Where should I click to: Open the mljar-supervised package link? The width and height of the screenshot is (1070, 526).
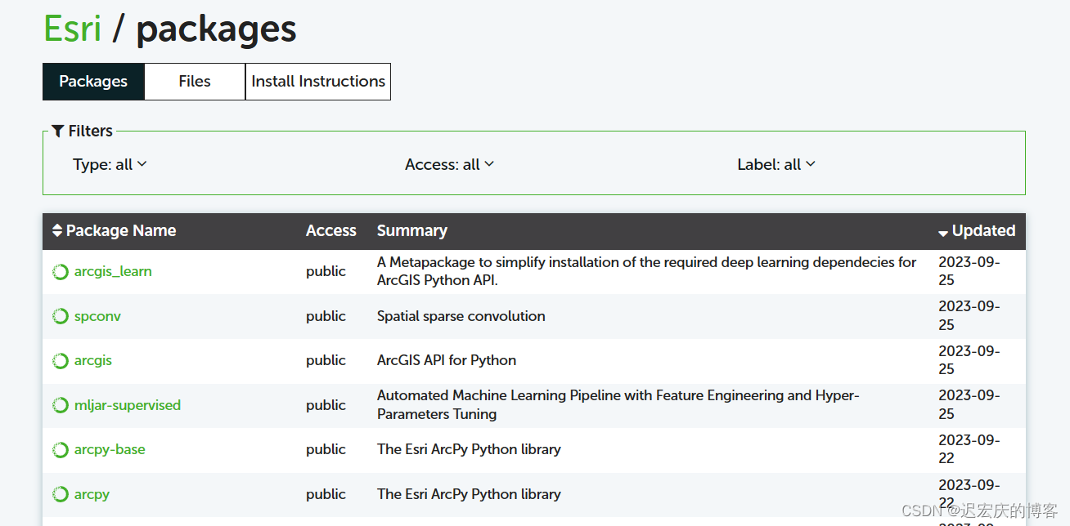pos(128,405)
